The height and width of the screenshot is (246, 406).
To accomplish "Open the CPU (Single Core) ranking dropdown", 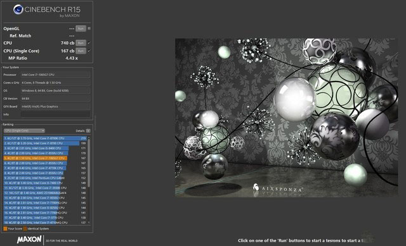I will [x=24, y=131].
